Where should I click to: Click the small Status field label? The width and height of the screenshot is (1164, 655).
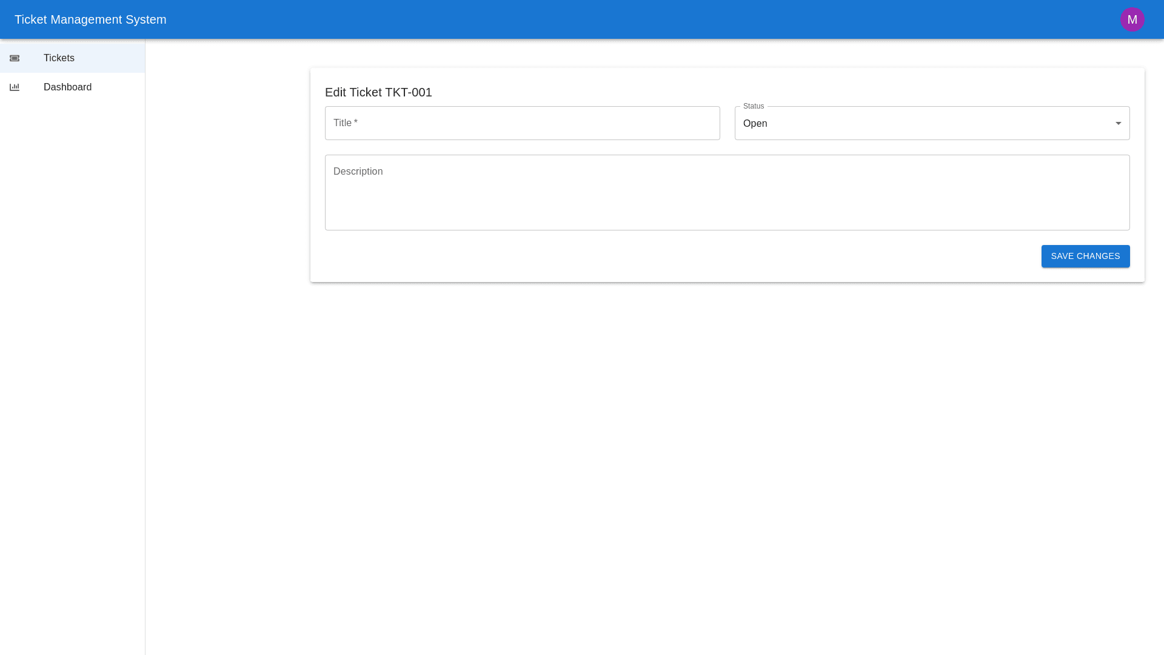coord(753,106)
